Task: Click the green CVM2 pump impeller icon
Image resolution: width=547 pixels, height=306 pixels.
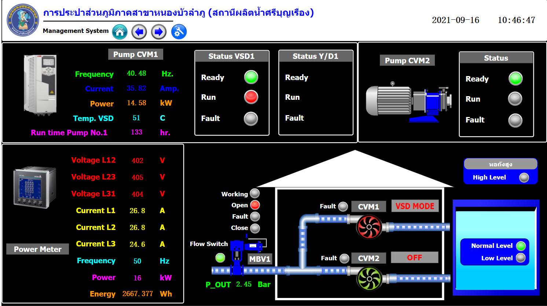Action: [369, 279]
